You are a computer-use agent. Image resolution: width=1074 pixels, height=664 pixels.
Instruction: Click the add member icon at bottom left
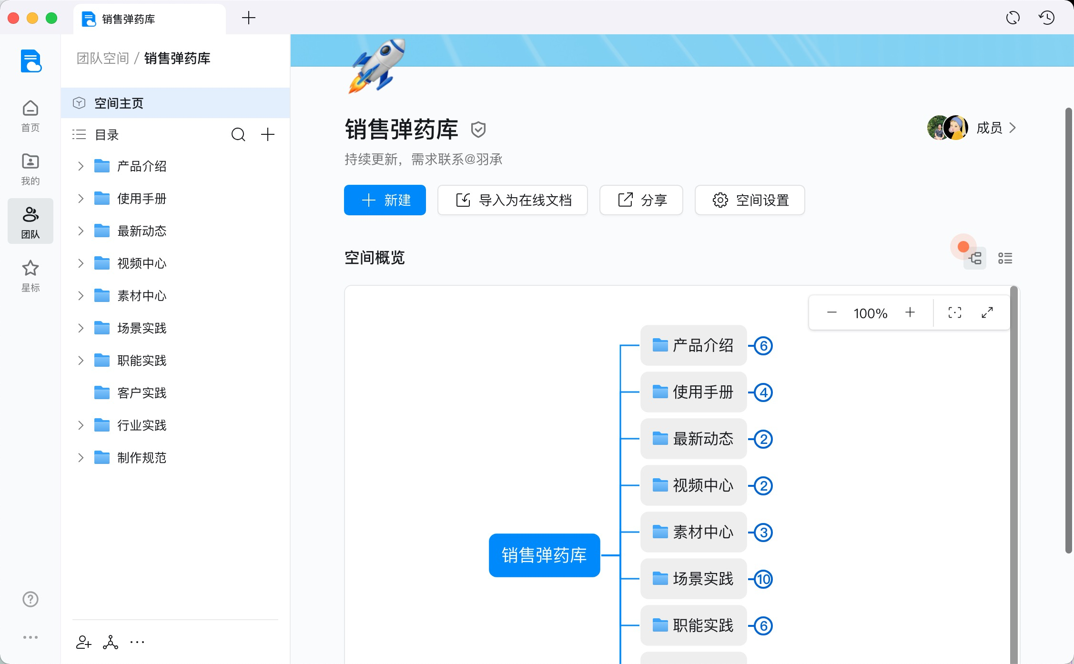[83, 642]
